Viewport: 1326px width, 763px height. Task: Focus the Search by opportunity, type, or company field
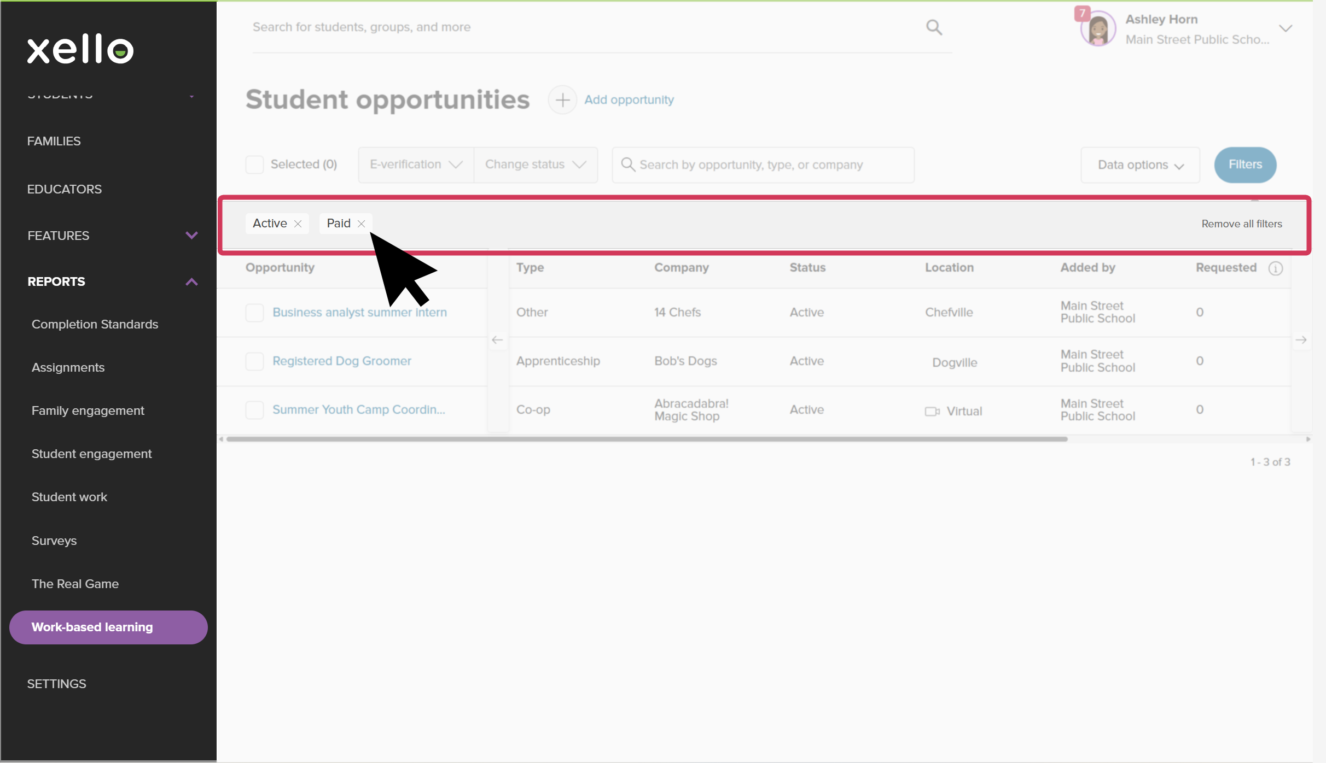[x=763, y=165]
